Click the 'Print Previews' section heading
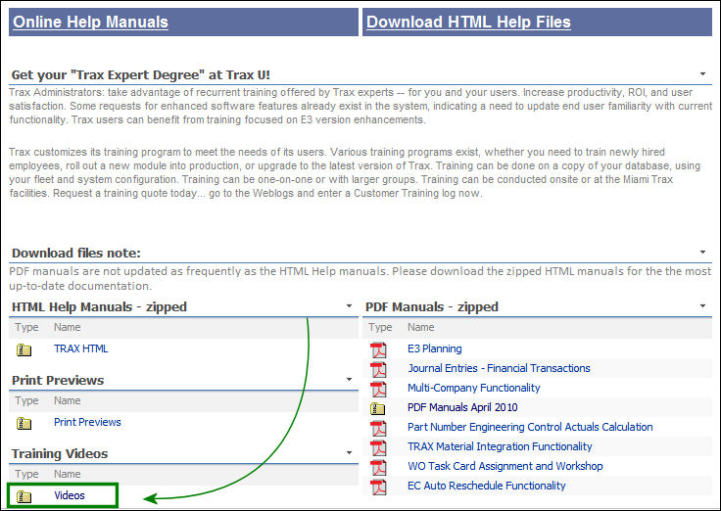The width and height of the screenshot is (721, 511). point(58,381)
